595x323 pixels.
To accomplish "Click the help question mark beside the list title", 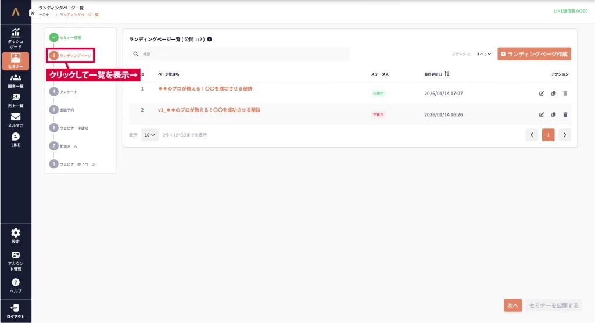I will pos(209,40).
